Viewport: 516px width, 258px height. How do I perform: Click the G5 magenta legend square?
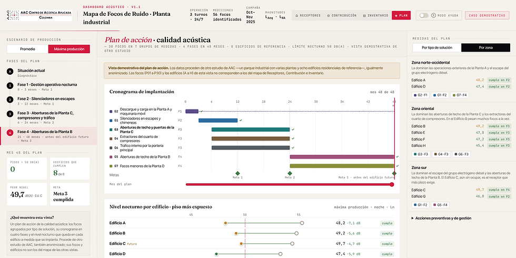pos(111,157)
